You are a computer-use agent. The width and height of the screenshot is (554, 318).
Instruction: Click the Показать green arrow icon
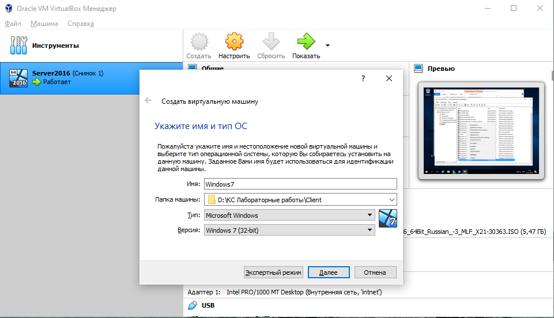(x=306, y=42)
